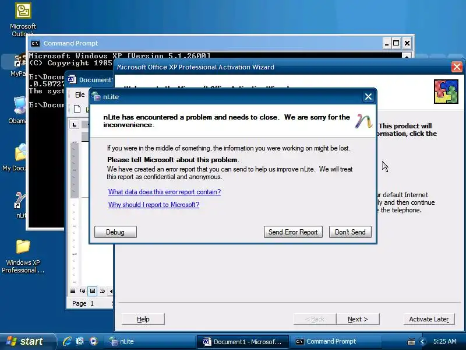
Task: Click the 5:25 AM taskbar clock
Action: [444, 341]
